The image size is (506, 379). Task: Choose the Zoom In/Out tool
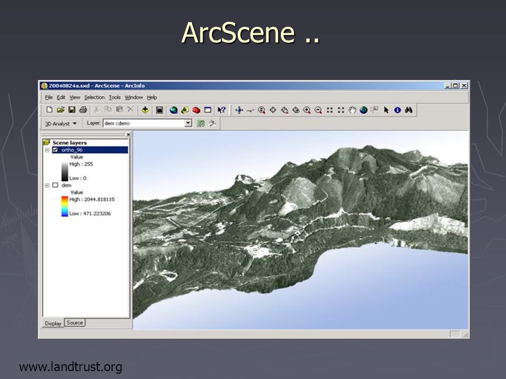click(x=262, y=110)
